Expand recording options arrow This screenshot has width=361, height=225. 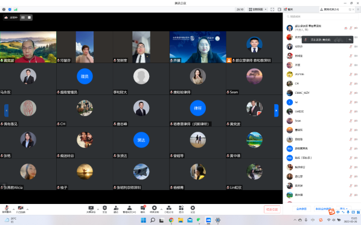161,209
